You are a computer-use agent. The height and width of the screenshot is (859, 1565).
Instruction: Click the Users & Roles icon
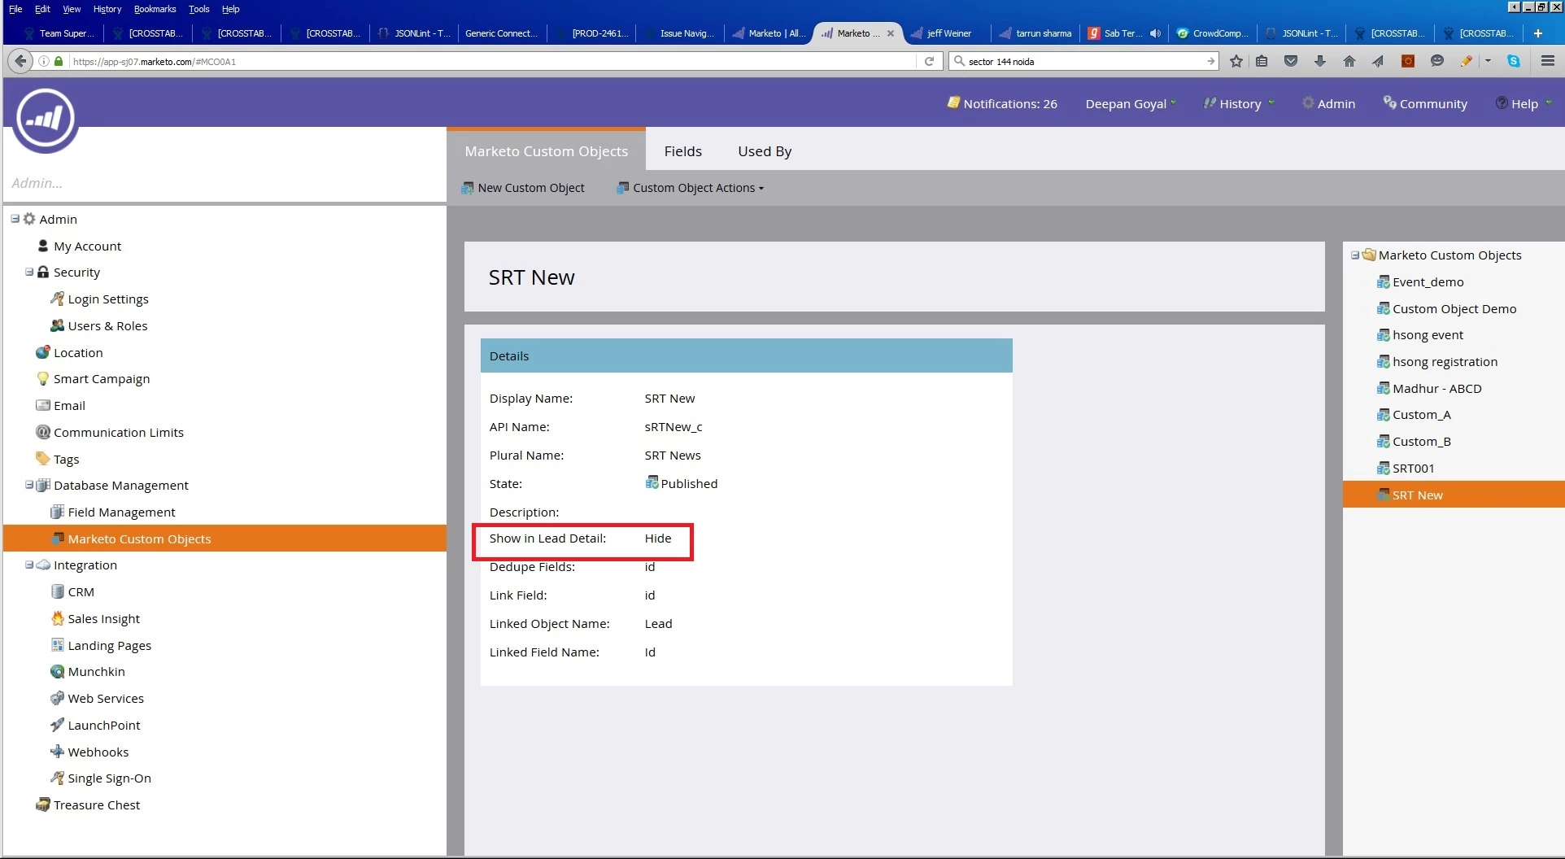pyautogui.click(x=57, y=325)
